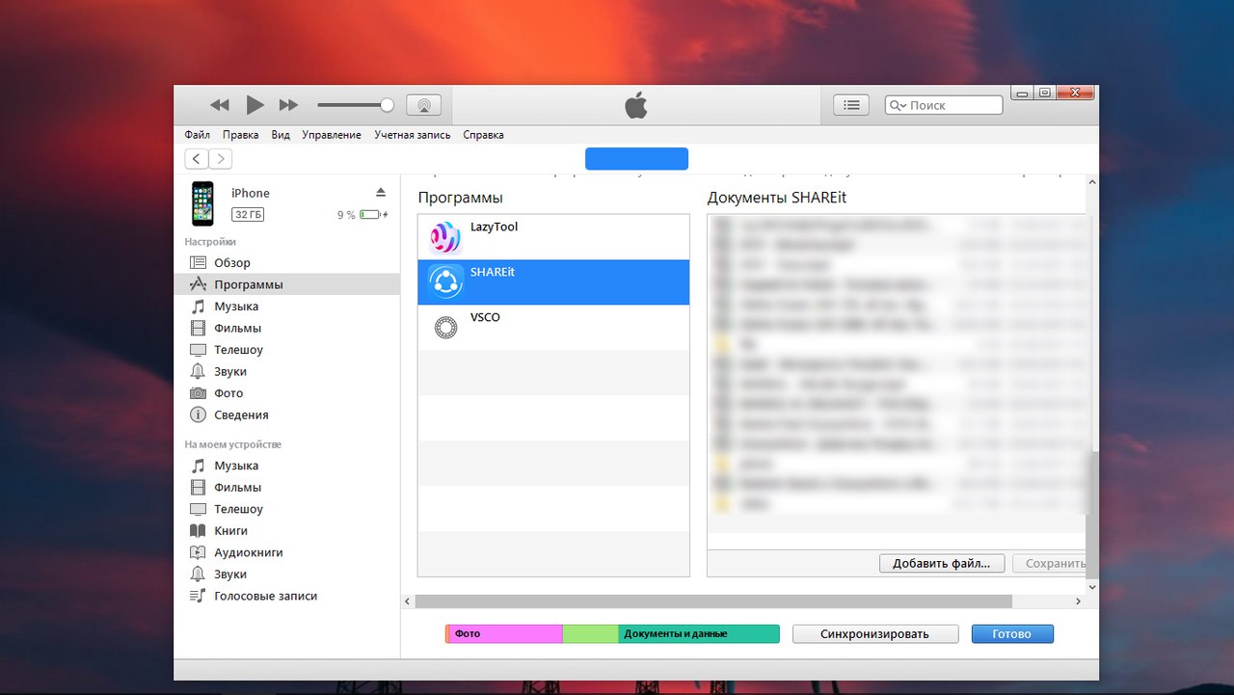The width and height of the screenshot is (1234, 695).
Task: Open the Правка menu
Action: point(240,135)
